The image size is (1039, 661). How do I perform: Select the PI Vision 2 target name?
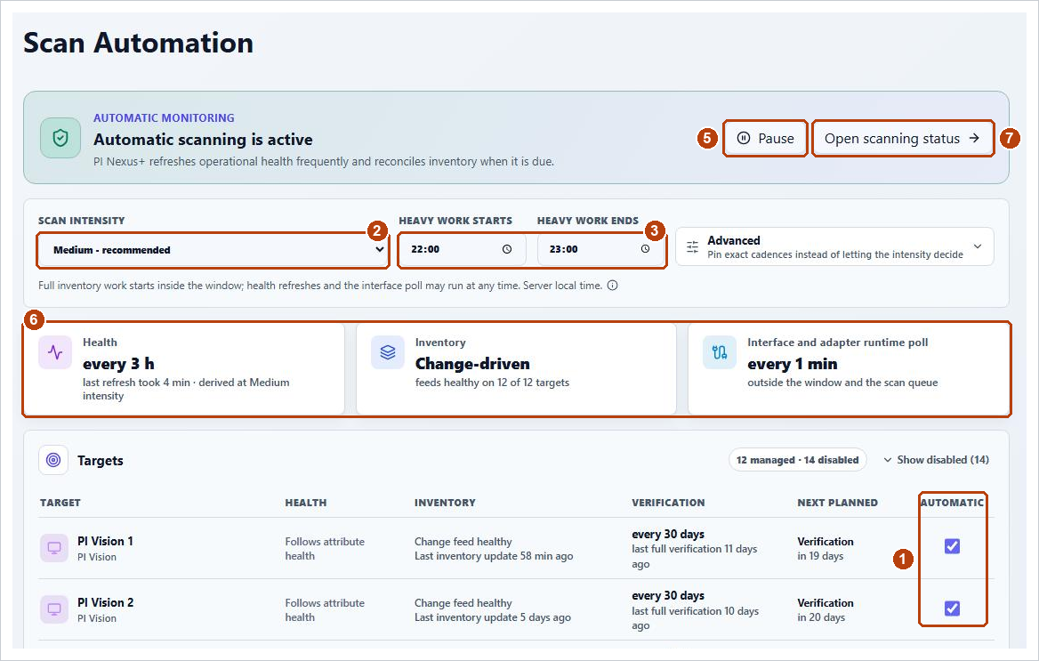tap(105, 602)
